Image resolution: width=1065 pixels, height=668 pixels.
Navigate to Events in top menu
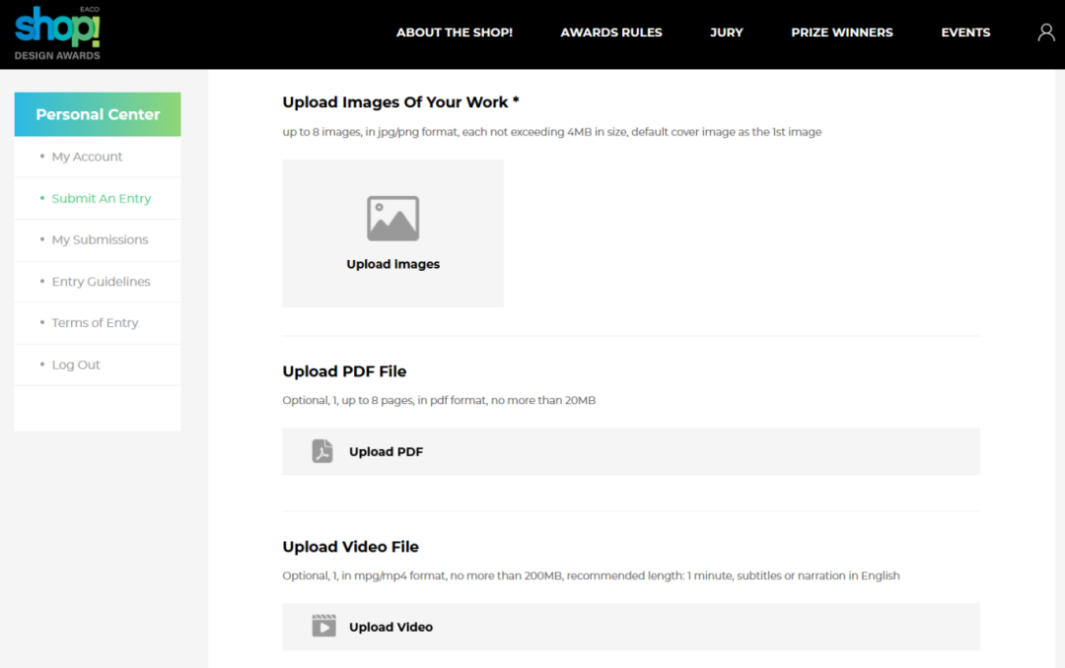tap(965, 33)
